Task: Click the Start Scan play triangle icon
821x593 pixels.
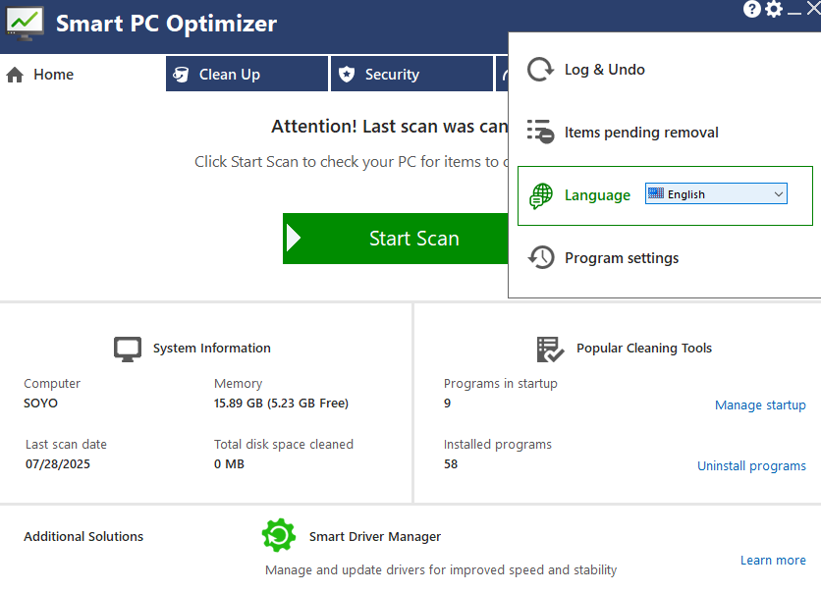Action: coord(294,239)
